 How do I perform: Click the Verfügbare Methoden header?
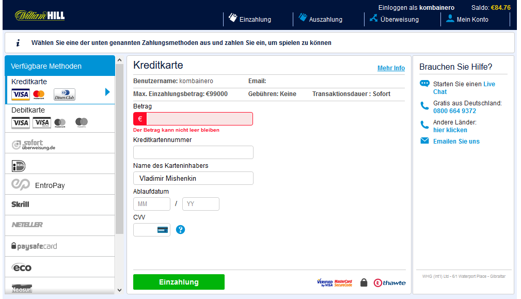click(x=60, y=66)
